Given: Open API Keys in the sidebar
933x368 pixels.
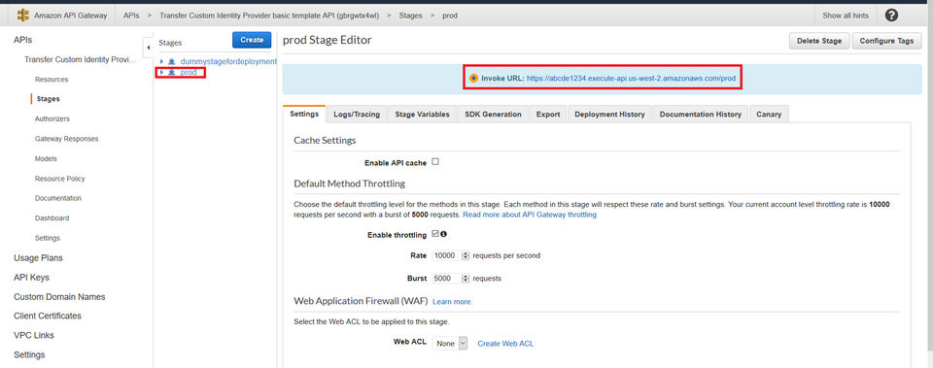Looking at the screenshot, I should pos(31,278).
